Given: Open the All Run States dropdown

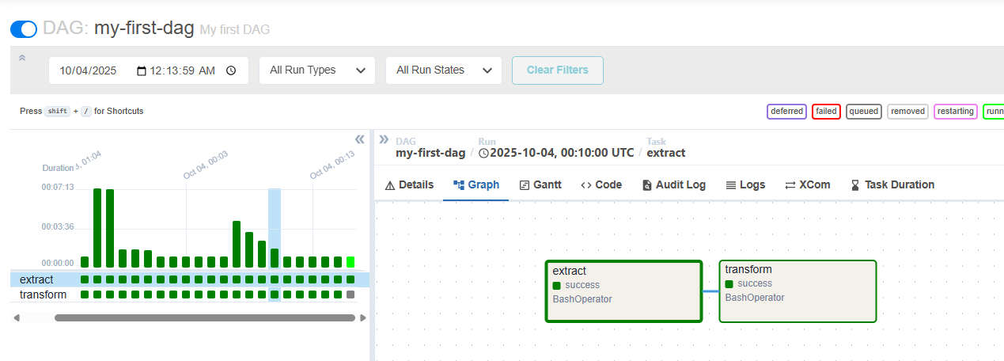Looking at the screenshot, I should coord(443,70).
